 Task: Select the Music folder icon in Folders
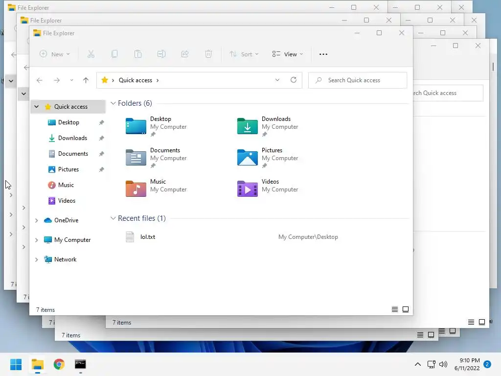(136, 188)
